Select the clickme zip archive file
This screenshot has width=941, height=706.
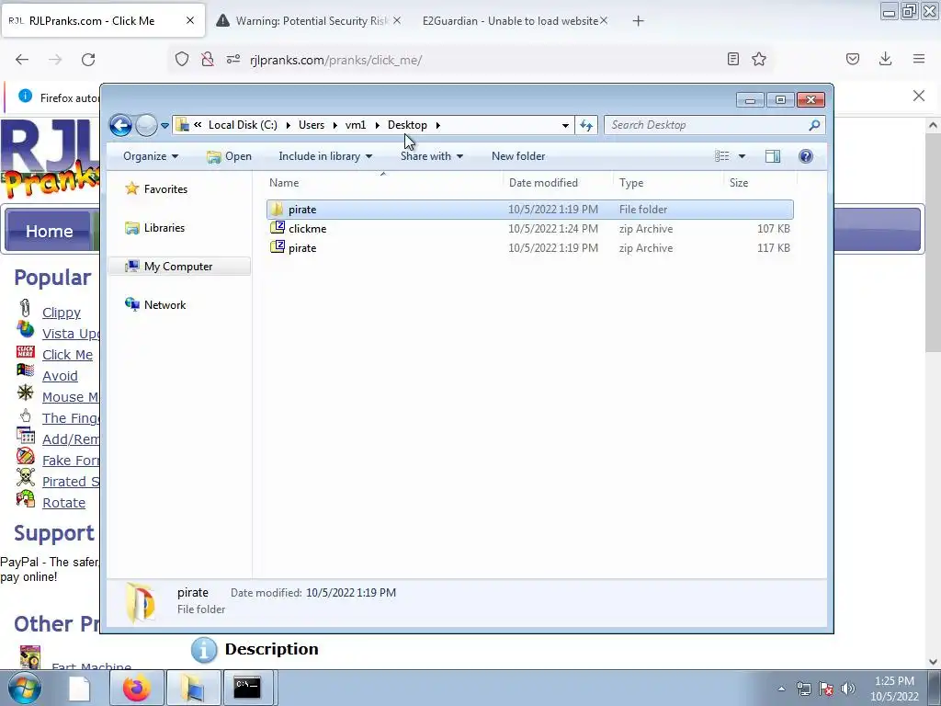(x=530, y=229)
